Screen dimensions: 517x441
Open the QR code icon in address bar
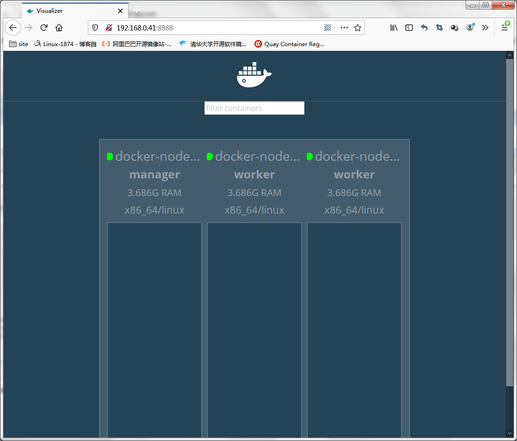(328, 28)
